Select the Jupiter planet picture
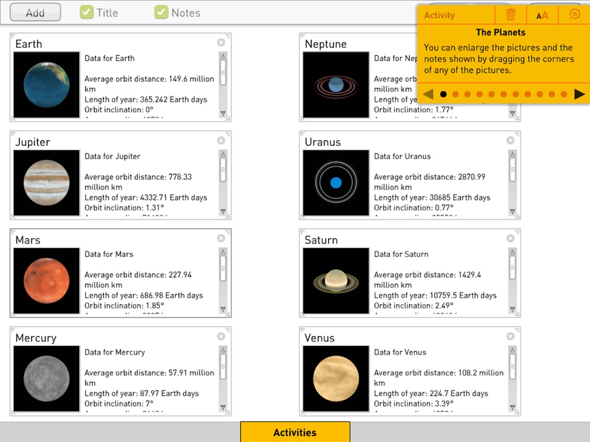This screenshot has width=590, height=442. click(x=47, y=183)
